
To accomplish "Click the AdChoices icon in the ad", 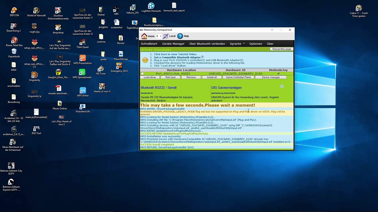I will pyautogui.click(x=282, y=87).
